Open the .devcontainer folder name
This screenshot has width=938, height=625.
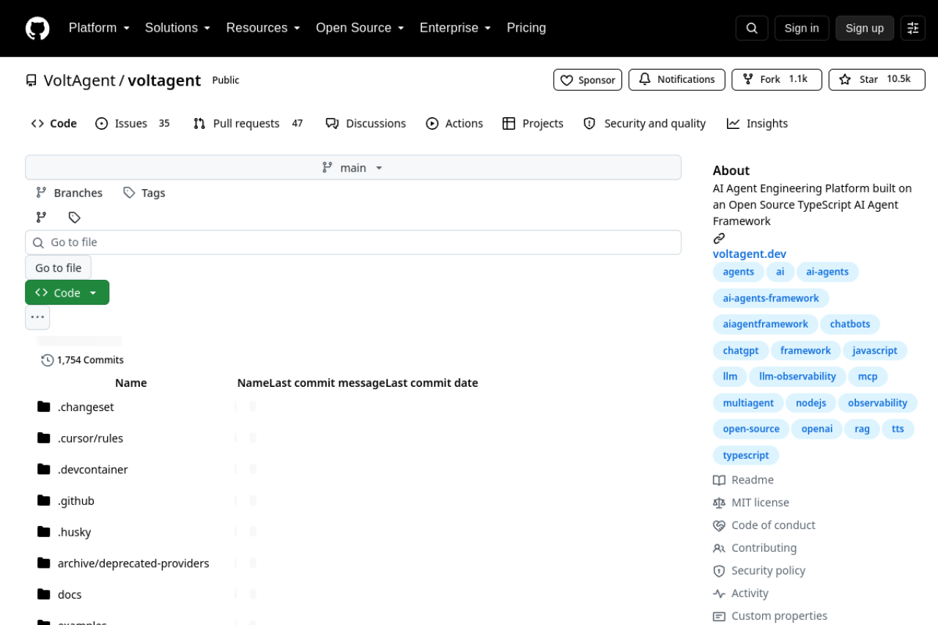point(93,470)
